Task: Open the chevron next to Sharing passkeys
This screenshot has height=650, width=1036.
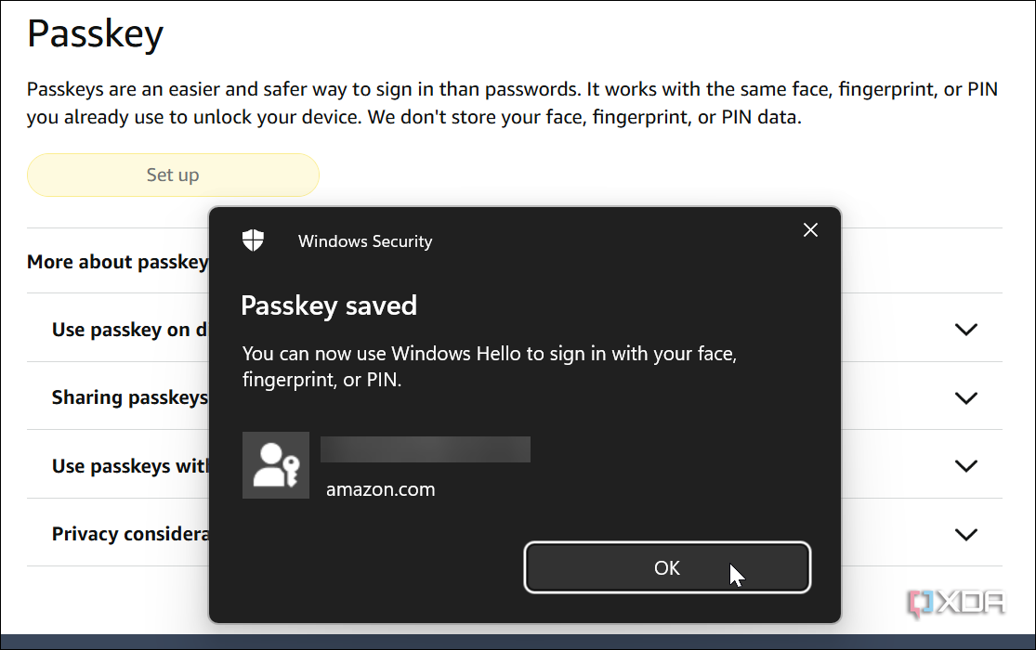Action: (x=965, y=397)
